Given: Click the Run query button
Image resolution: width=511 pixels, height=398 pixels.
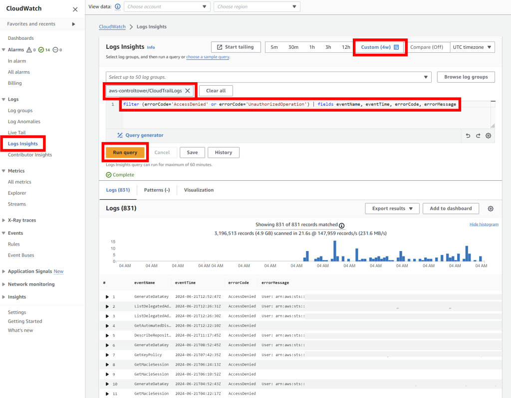Looking at the screenshot, I should (125, 152).
